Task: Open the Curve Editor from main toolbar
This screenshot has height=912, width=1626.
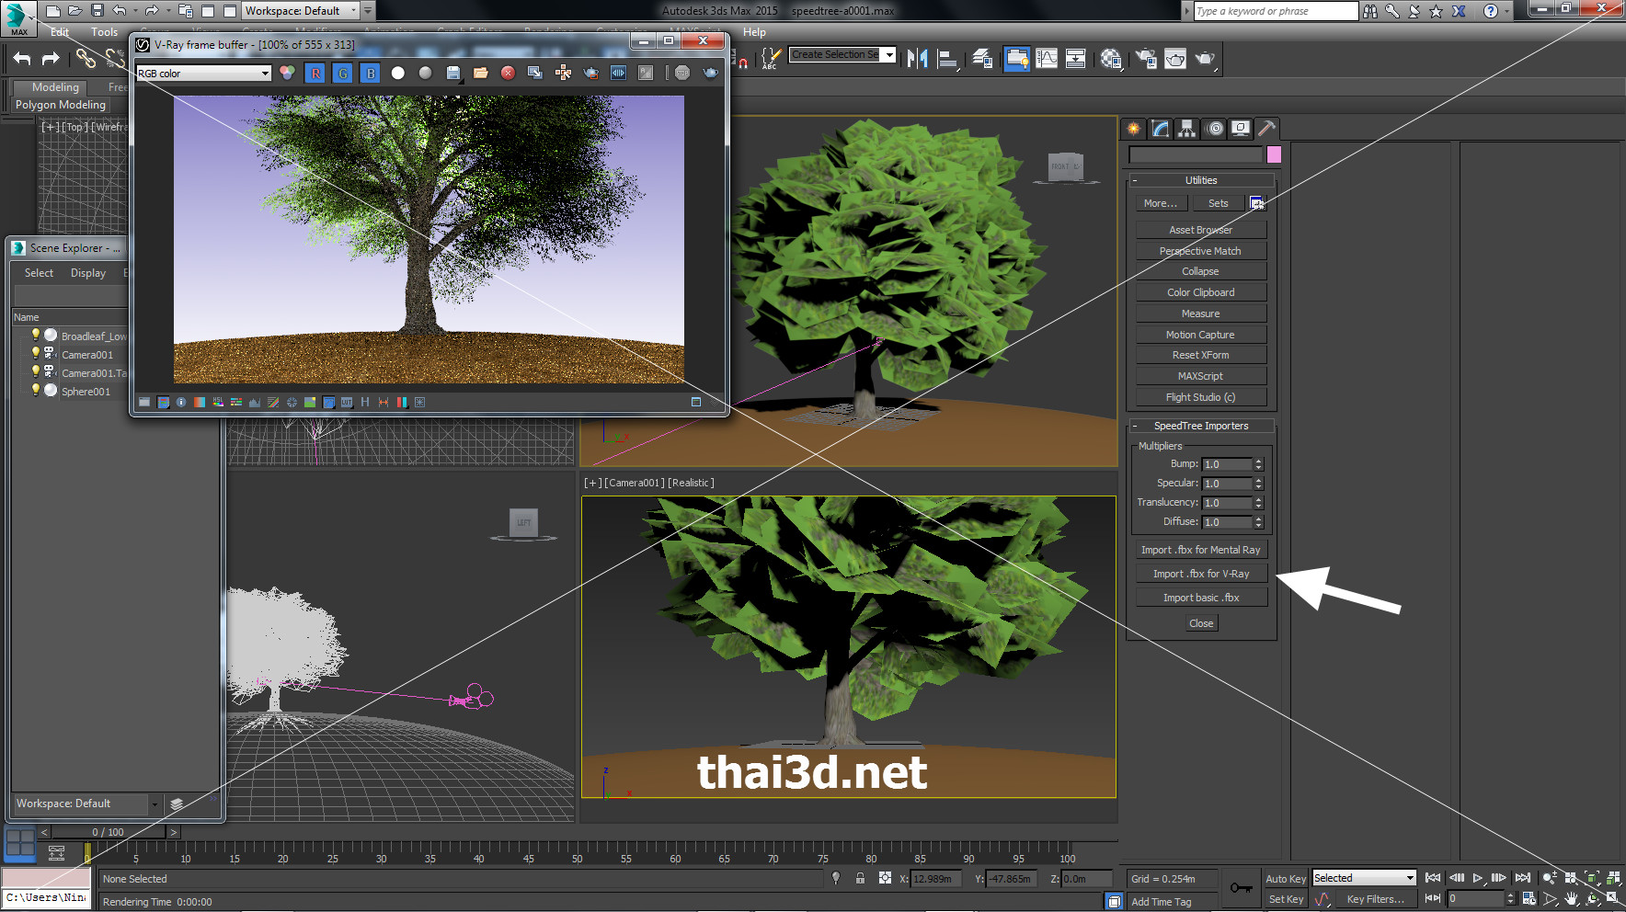Action: point(1047,59)
